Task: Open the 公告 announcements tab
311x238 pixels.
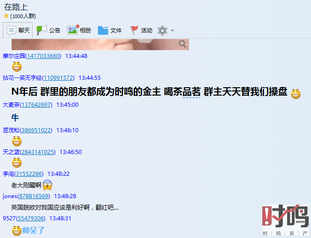Action: pos(48,30)
